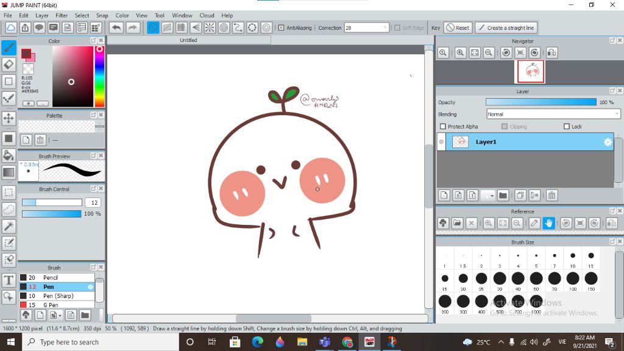Select the Gradient tool
The height and width of the screenshot is (351, 624).
click(9, 172)
